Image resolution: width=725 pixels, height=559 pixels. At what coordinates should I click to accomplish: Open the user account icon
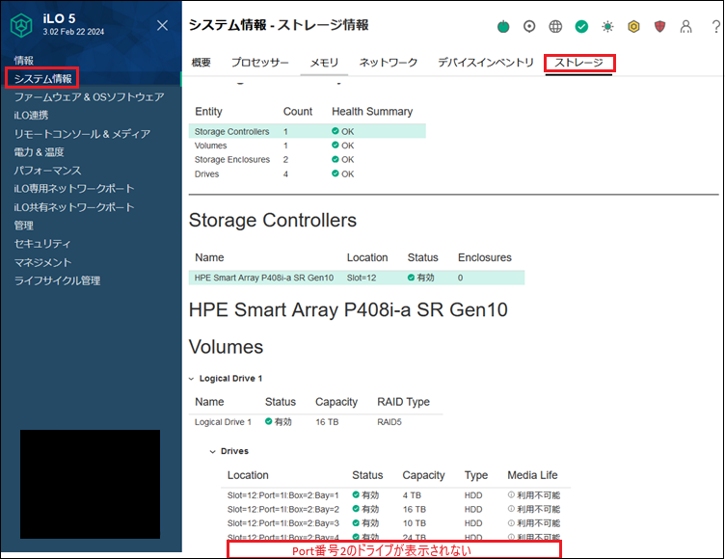[685, 27]
